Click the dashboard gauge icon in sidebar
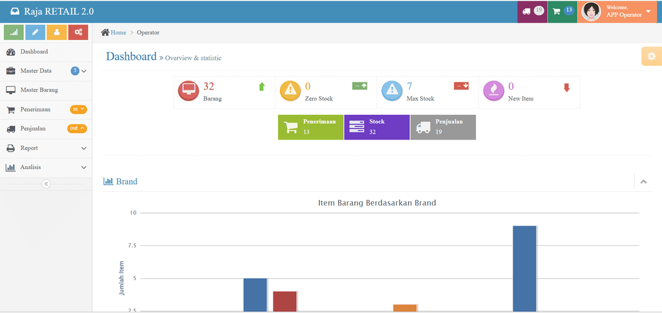This screenshot has height=313, width=662. (x=11, y=52)
